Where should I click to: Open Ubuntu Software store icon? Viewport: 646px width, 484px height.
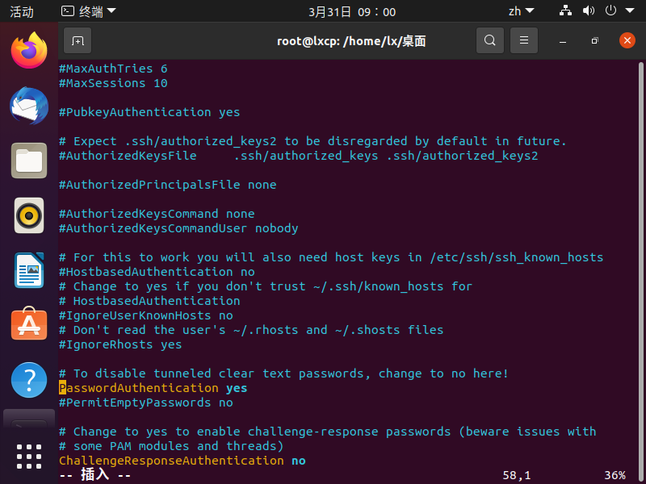[x=29, y=324]
